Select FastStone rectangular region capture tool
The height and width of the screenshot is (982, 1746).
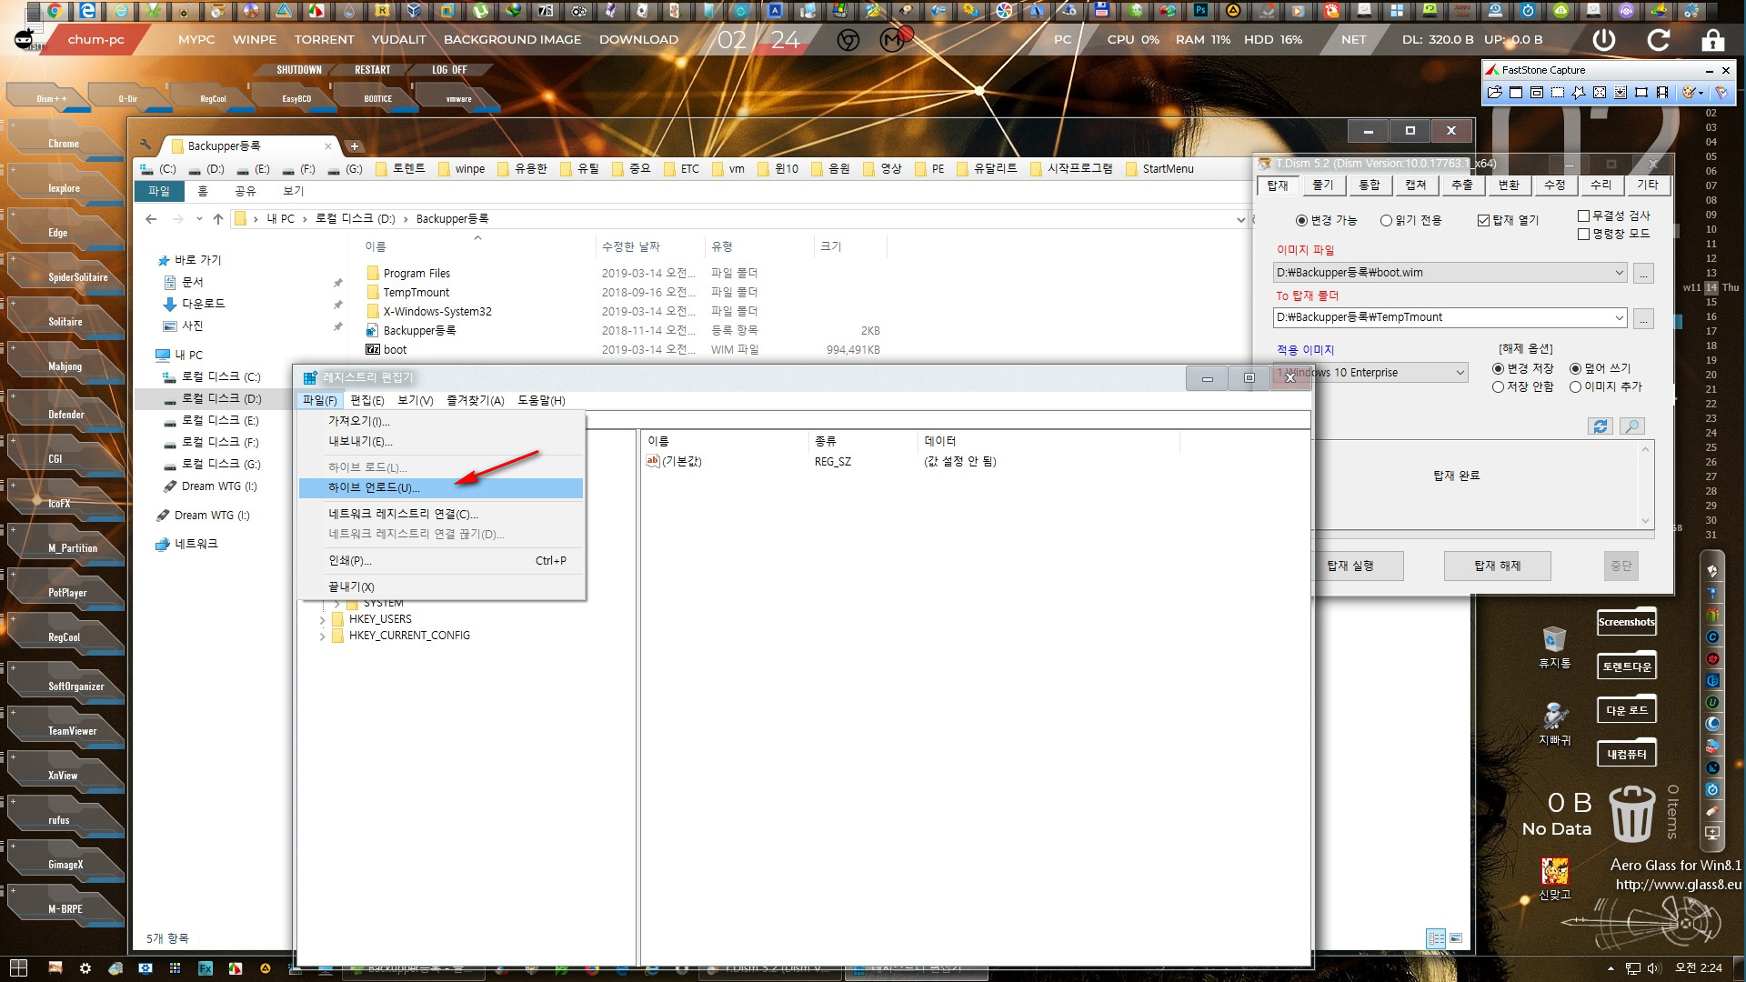point(1558,93)
